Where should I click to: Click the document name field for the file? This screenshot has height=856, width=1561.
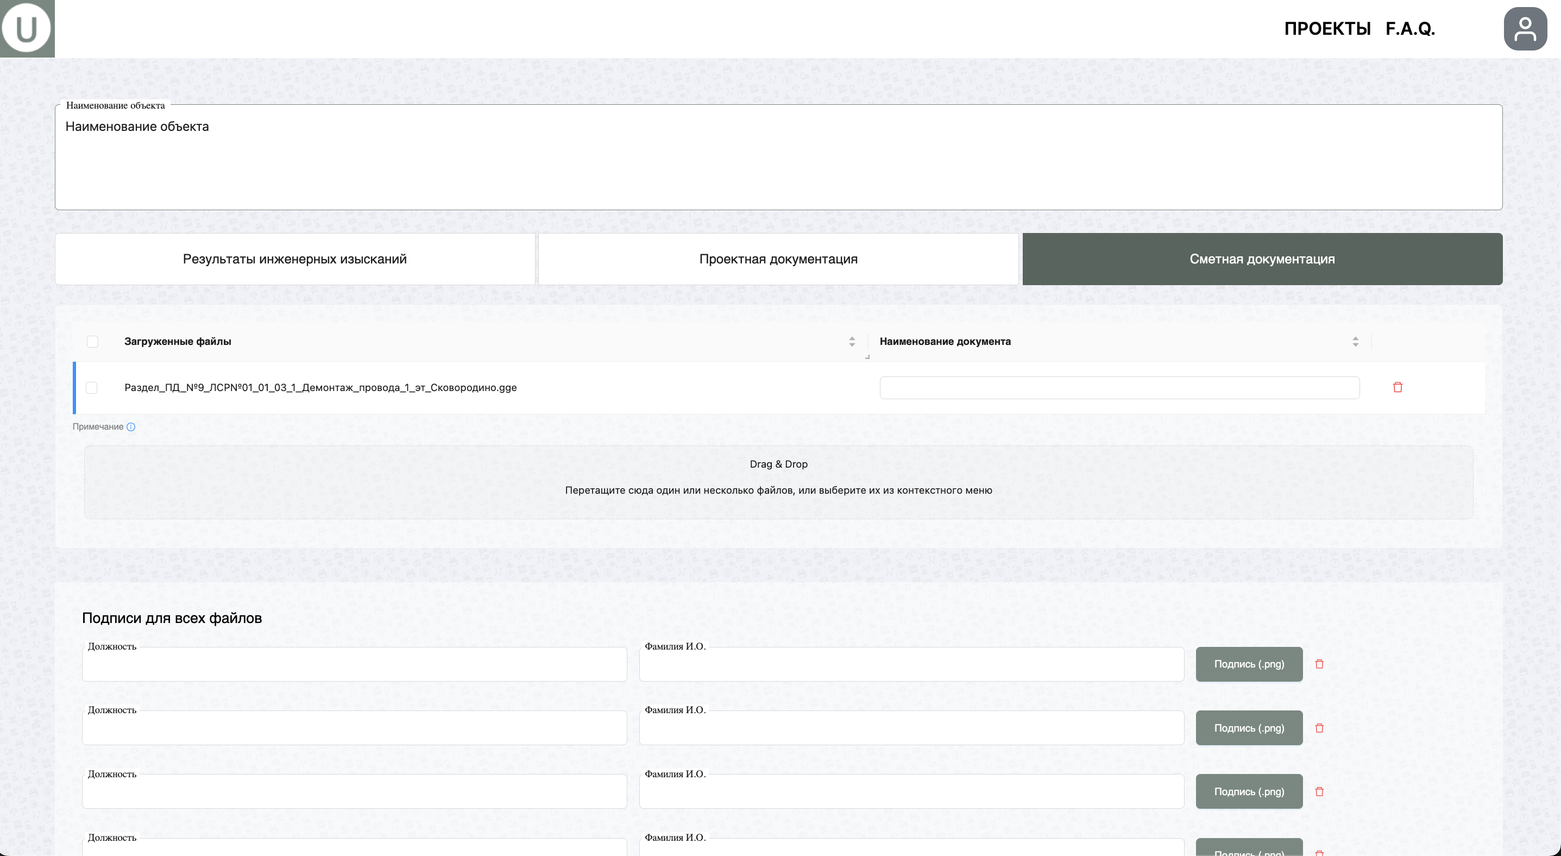[x=1119, y=388]
